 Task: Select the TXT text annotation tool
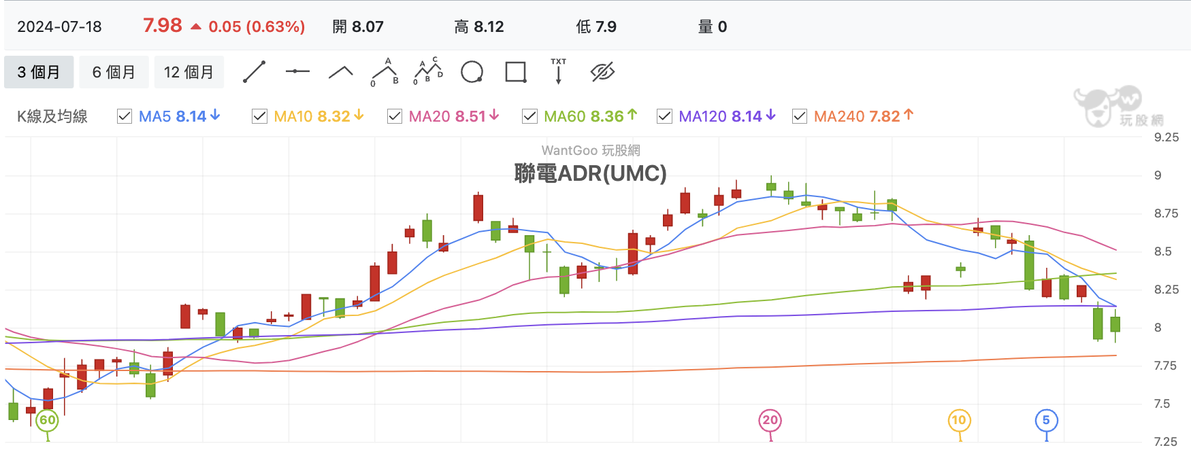(x=559, y=71)
